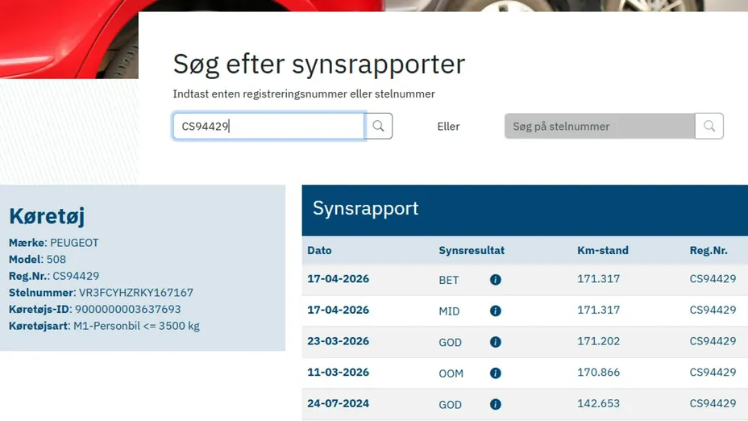The height and width of the screenshot is (421, 748).
Task: Select the 17-04-2026 MID report date
Action: (339, 310)
